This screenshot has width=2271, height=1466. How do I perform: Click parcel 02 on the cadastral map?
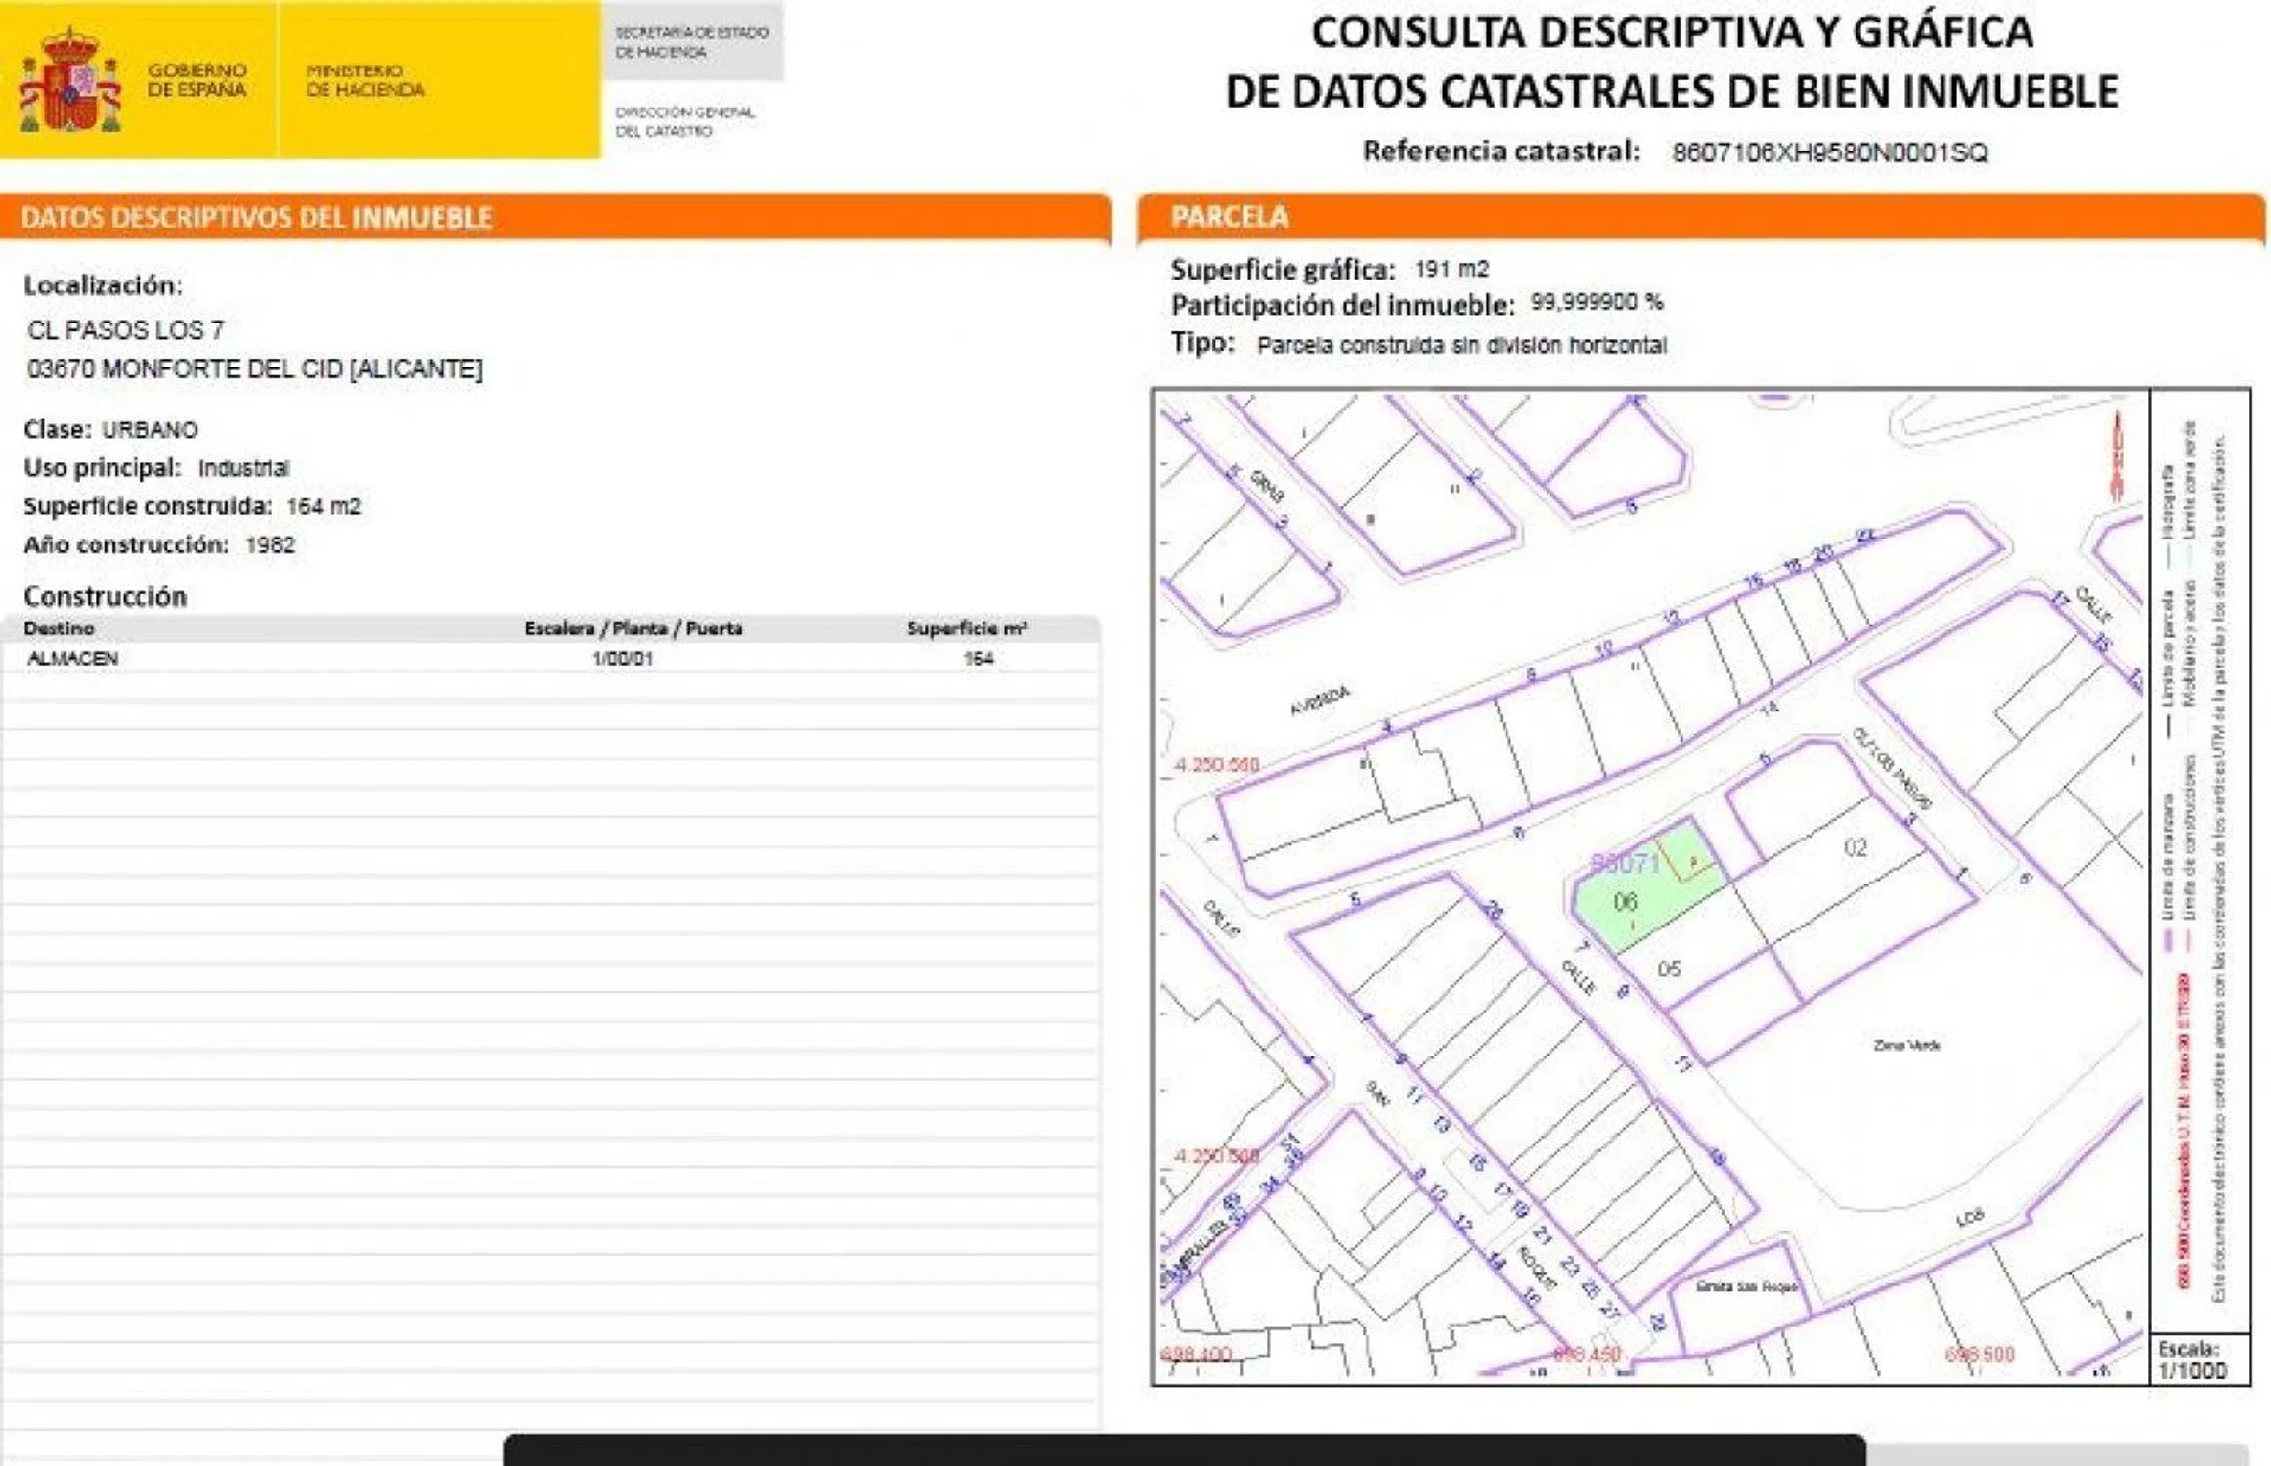[x=1855, y=847]
